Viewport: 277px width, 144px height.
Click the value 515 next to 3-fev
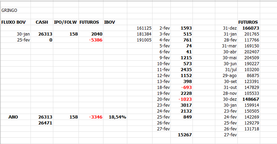(x=182, y=34)
